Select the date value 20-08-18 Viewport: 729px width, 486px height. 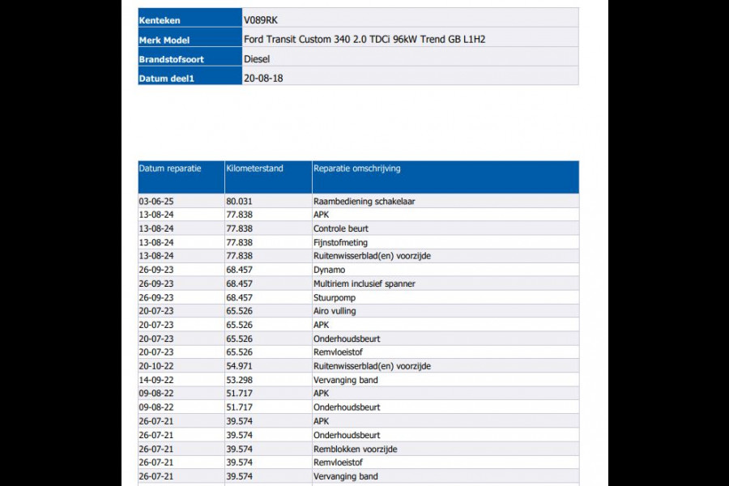pyautogui.click(x=262, y=79)
